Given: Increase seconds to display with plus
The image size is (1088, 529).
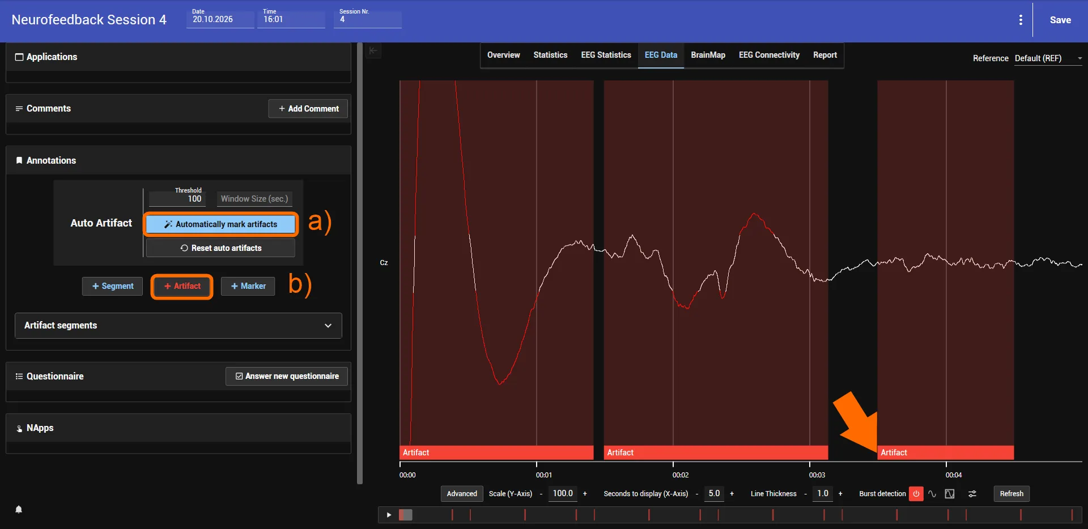Looking at the screenshot, I should click(732, 494).
